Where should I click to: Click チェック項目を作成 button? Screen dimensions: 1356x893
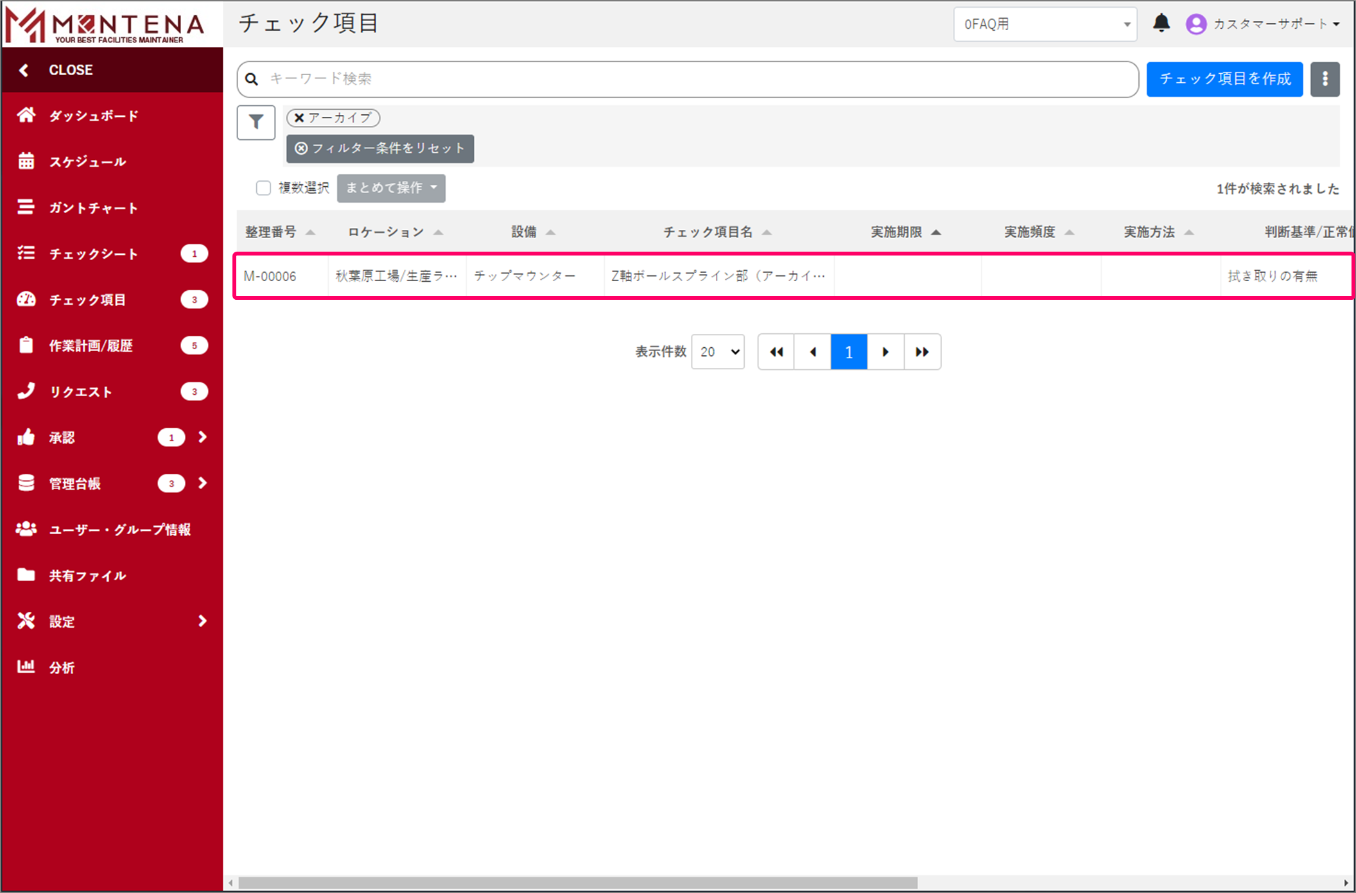point(1224,79)
